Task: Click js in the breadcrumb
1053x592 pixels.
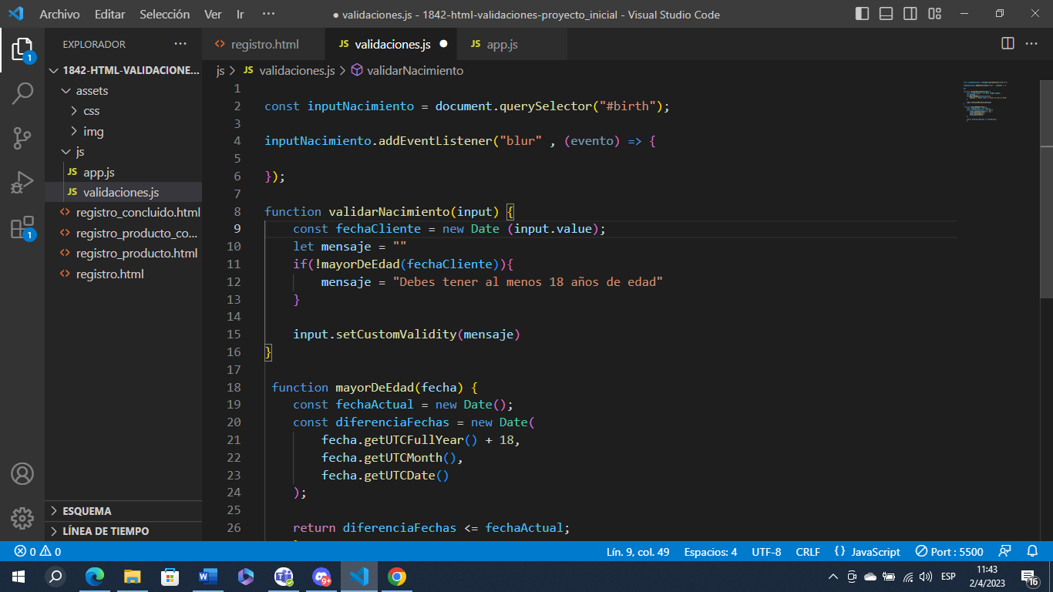Action: (220, 70)
